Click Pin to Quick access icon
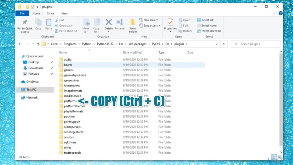Viewport: 293px width, 165px height. pyautogui.click(x=25, y=22)
